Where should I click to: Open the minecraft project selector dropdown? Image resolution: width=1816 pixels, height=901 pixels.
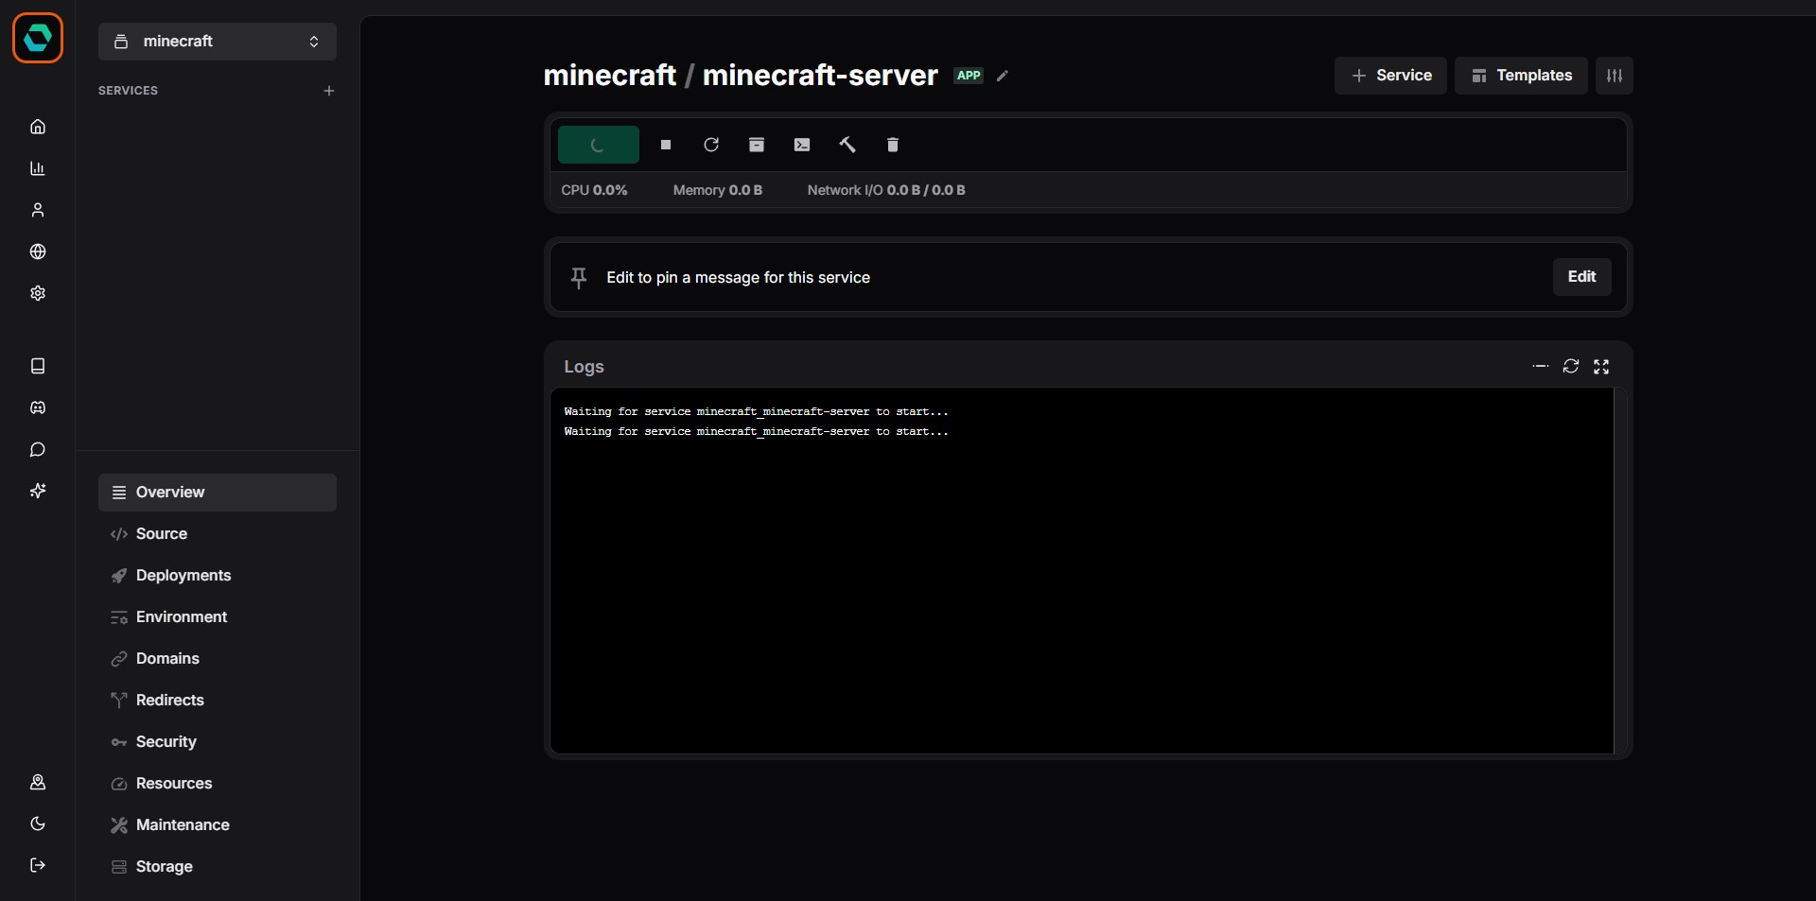218,42
